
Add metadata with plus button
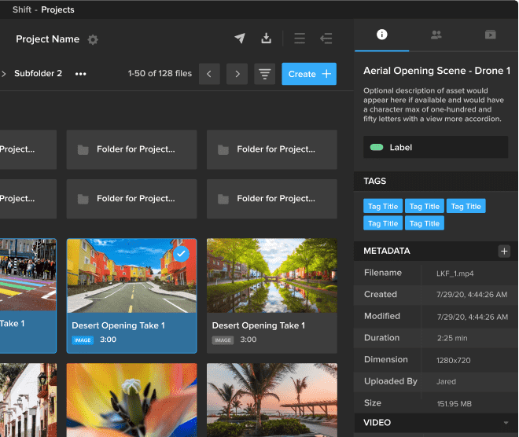click(x=504, y=251)
